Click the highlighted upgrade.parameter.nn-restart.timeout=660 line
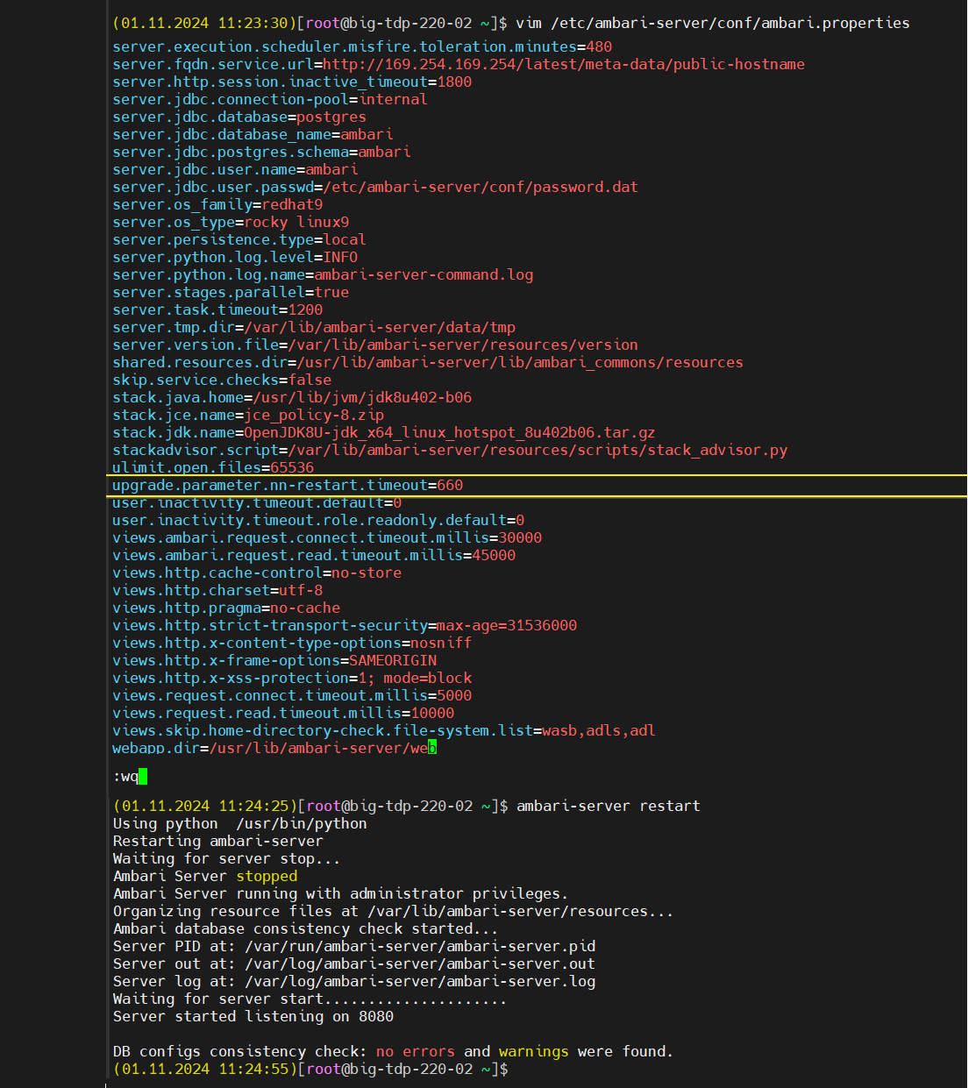 [x=288, y=486]
